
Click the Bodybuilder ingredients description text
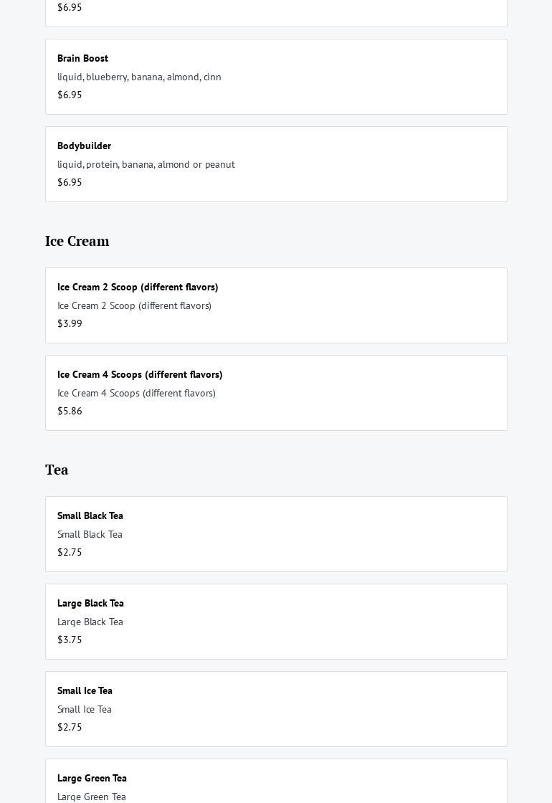(146, 164)
